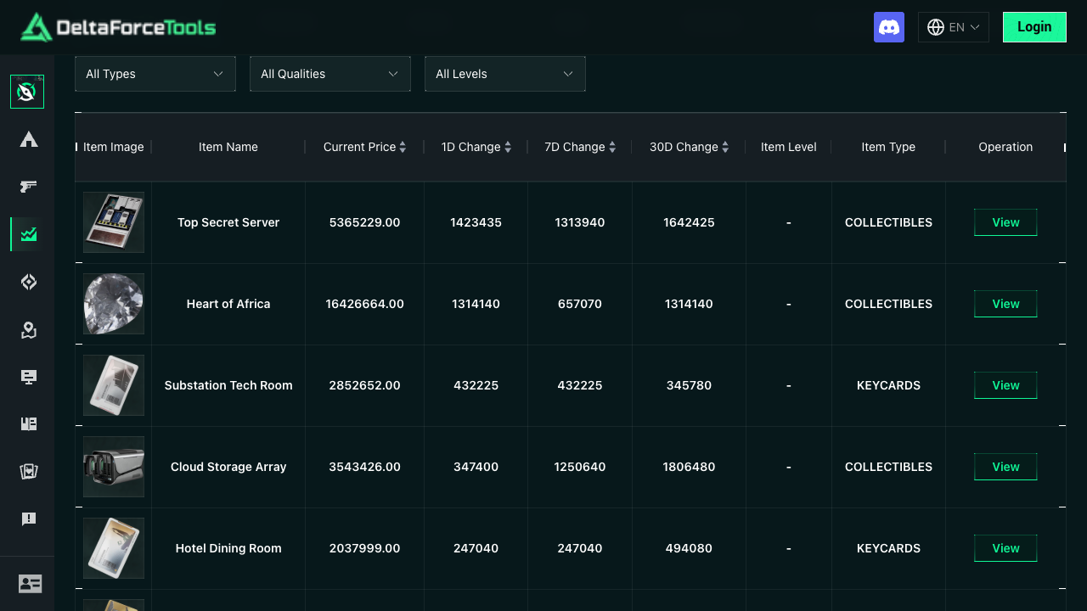Viewport: 1087px width, 611px height.
Task: View details for Cloud Storage Array
Action: [x=1005, y=467]
